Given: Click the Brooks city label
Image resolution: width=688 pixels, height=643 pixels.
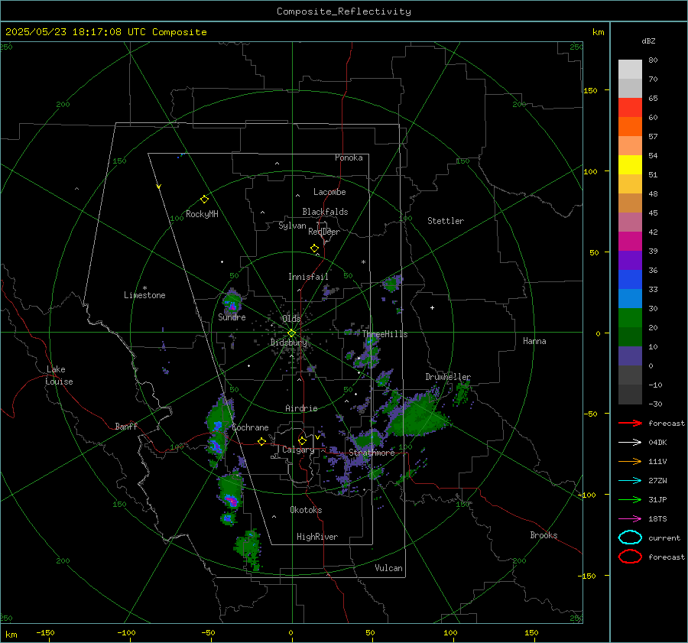Looking at the screenshot, I should tap(544, 535).
